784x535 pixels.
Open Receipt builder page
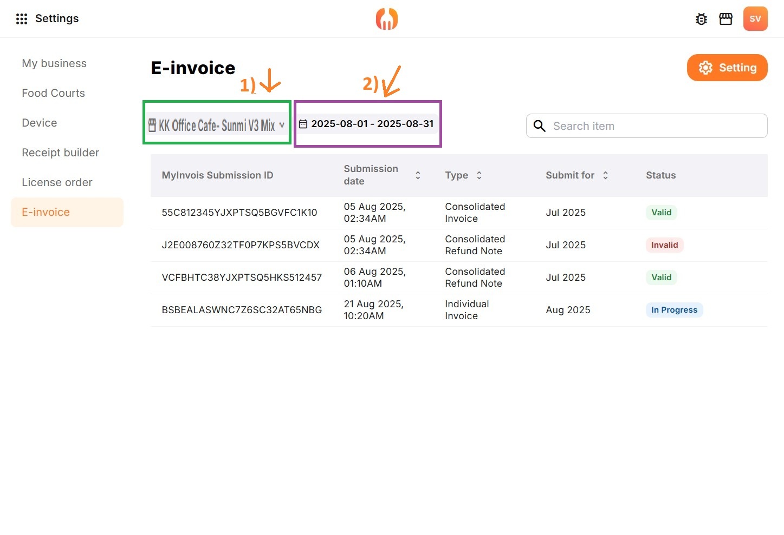[x=60, y=153]
